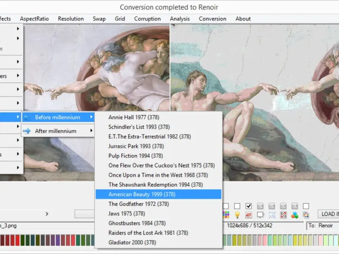Click the blue crop selection frame icon

tap(272, 215)
